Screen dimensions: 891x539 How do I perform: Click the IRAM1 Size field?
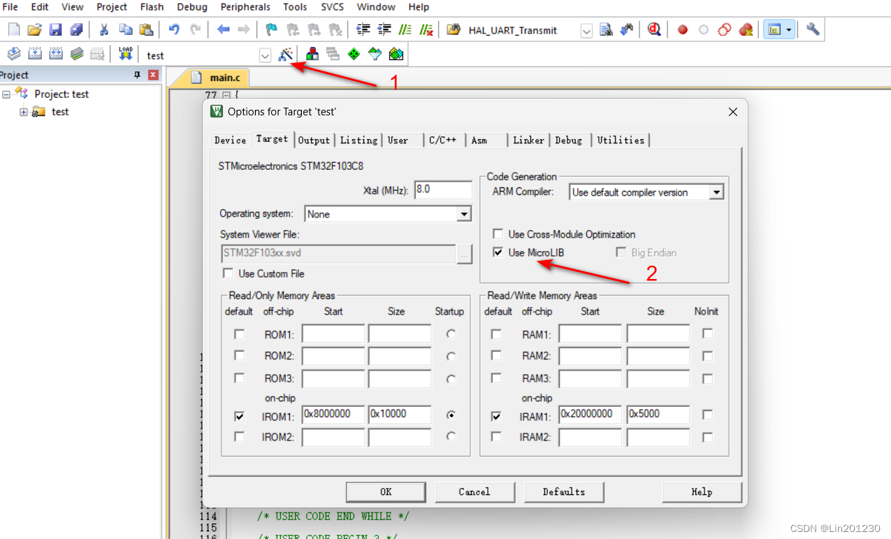658,415
